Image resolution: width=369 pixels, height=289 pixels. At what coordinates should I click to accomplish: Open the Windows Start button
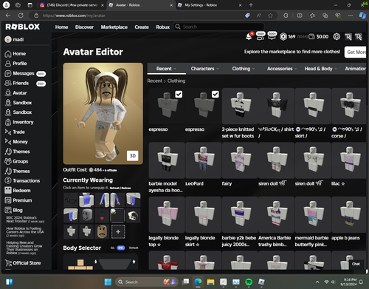[108, 282]
